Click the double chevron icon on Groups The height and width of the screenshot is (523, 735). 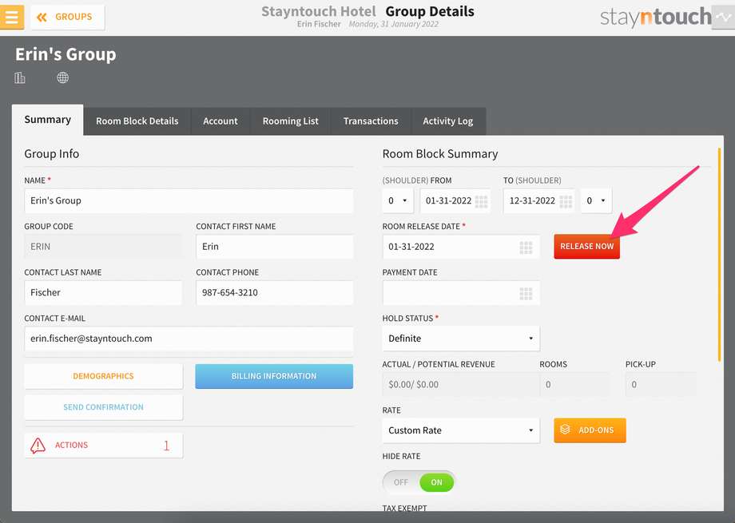pyautogui.click(x=42, y=18)
